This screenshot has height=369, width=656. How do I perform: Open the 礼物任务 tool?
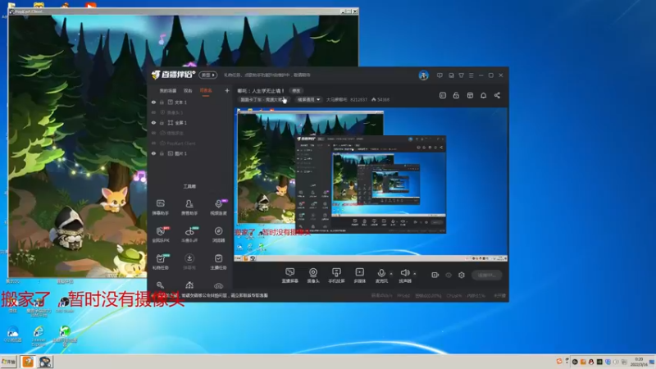tap(160, 262)
